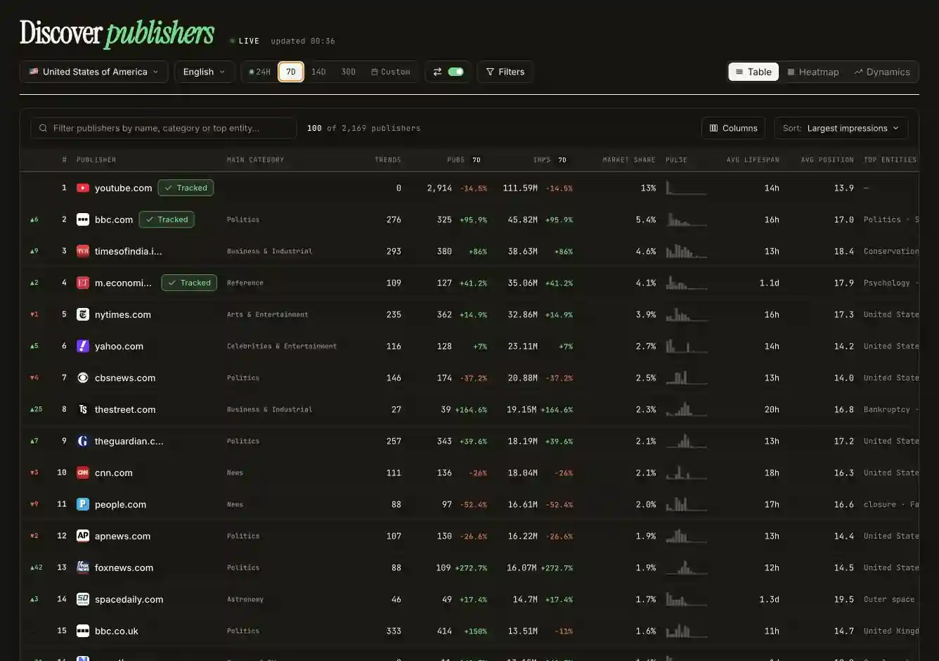Viewport: 939px width, 661px height.
Task: Sort by the IMPS 7D column header
Action: click(550, 160)
